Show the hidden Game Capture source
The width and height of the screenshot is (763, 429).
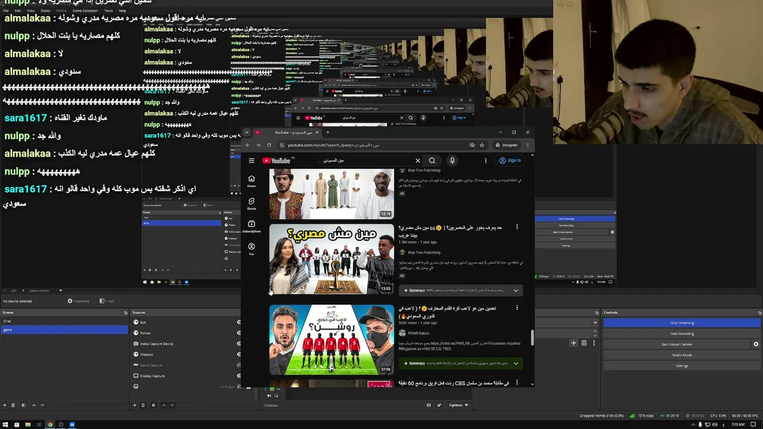[239, 365]
